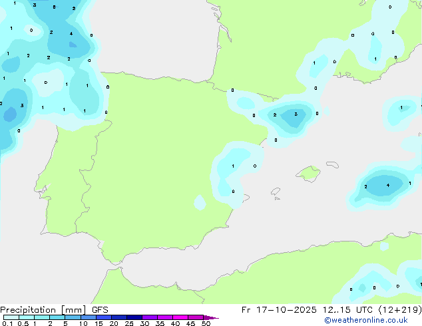
Task: Pick the legend swatch between 15 and 20
Action: 103,317
